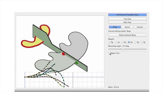The image size is (163, 92).
Task: Choose the 1g weight option
Action: 116,42
